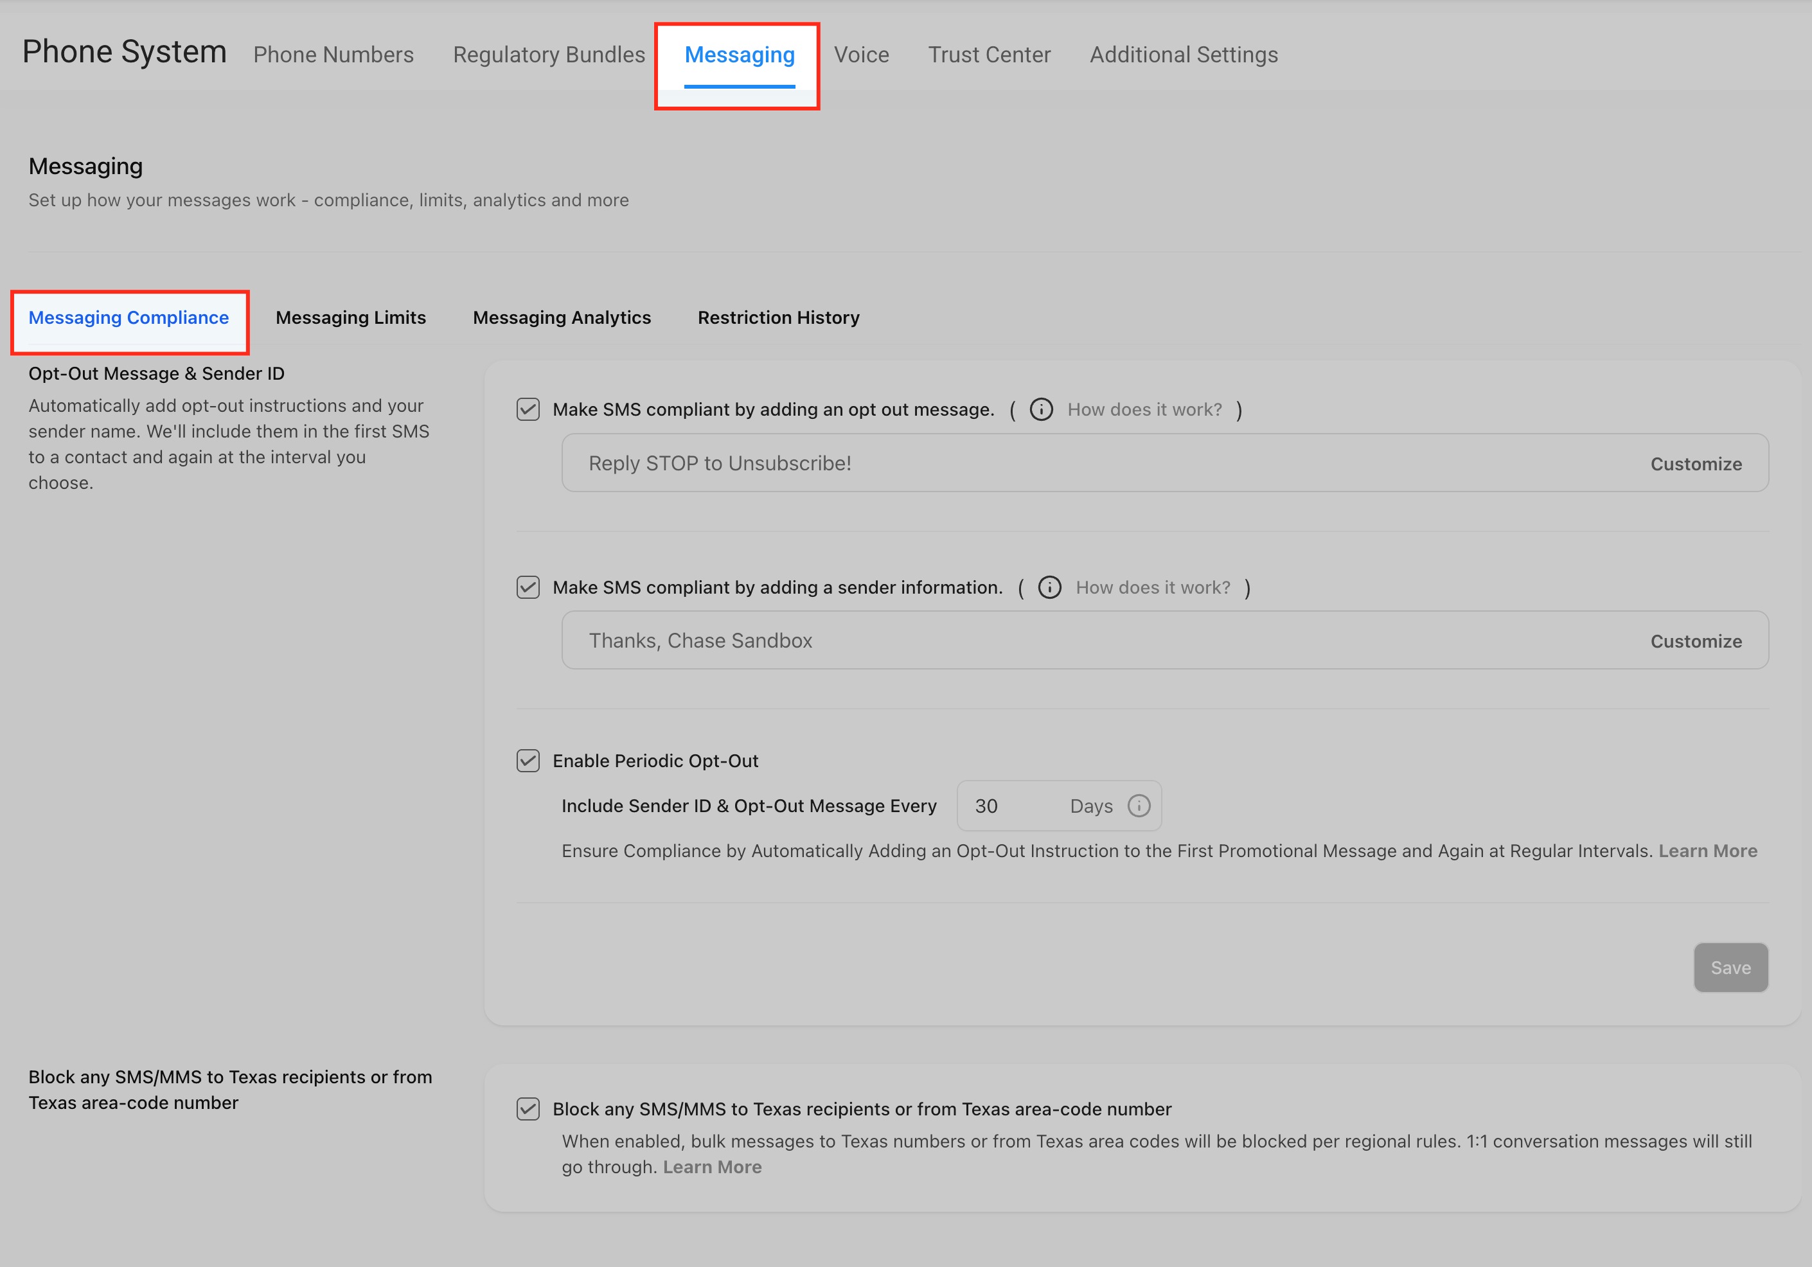Viewport: 1812px width, 1267px height.
Task: Disable the Enable Periodic Opt-Out checkbox
Action: tap(528, 761)
